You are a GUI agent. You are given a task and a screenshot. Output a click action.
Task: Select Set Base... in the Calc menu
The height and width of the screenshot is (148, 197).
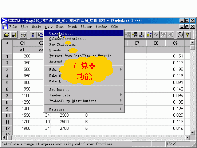point(59,90)
